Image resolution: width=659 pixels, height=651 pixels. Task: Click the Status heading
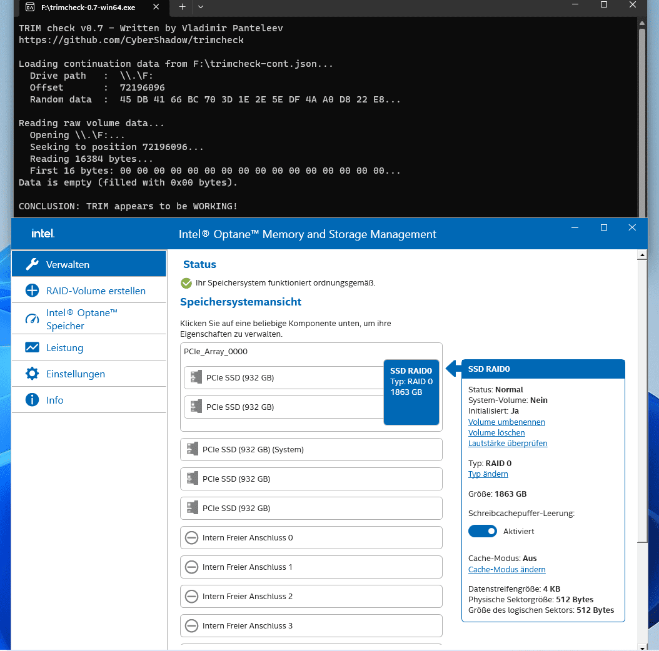click(x=199, y=264)
